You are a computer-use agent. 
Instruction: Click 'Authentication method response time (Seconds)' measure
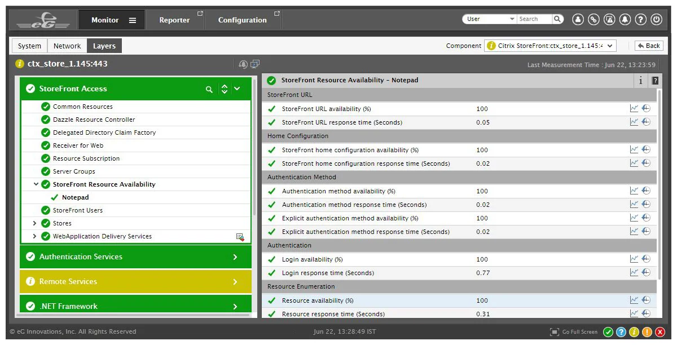click(354, 205)
